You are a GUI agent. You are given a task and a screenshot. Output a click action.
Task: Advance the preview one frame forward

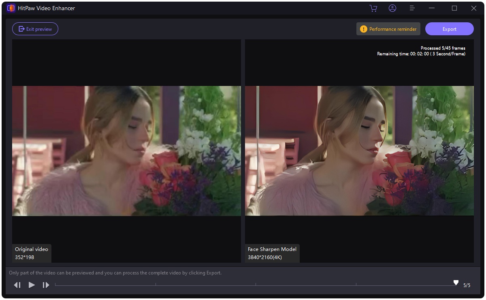point(46,285)
